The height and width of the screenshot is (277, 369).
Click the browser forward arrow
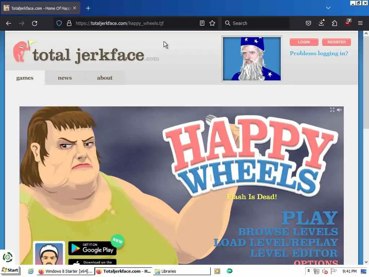21,23
